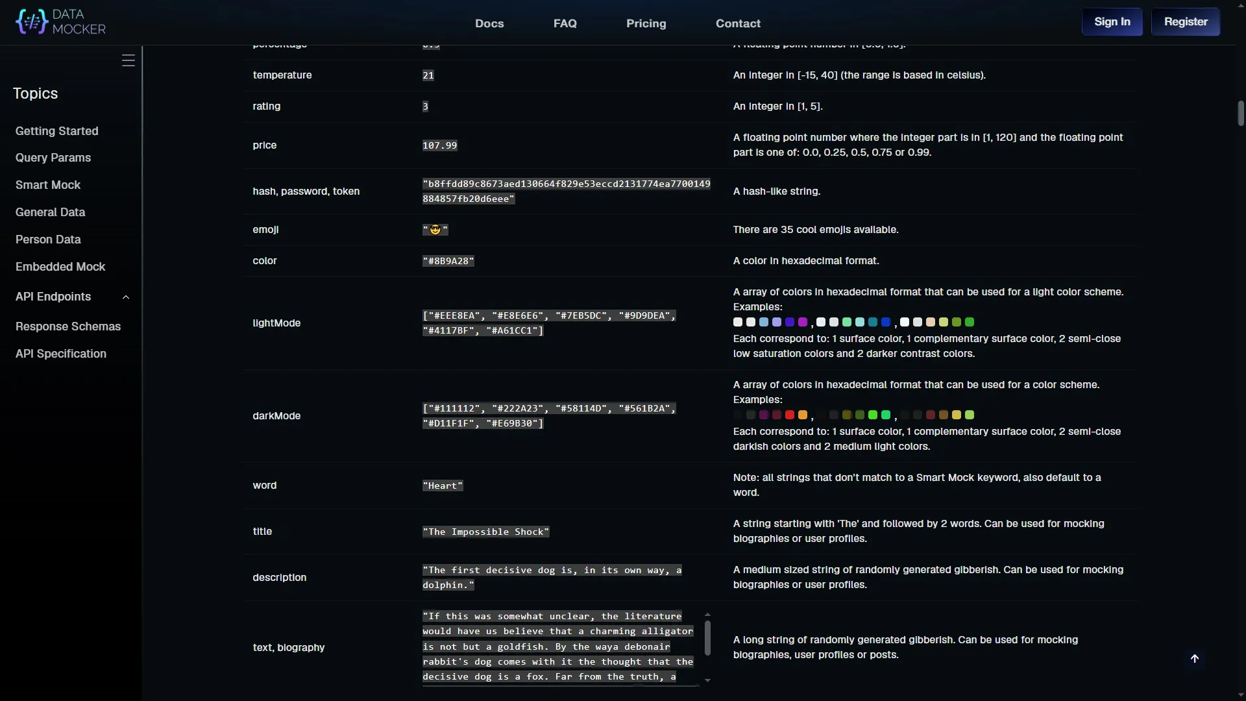This screenshot has width=1246, height=701.
Task: Click the "price" keyword cell
Action: [265, 145]
